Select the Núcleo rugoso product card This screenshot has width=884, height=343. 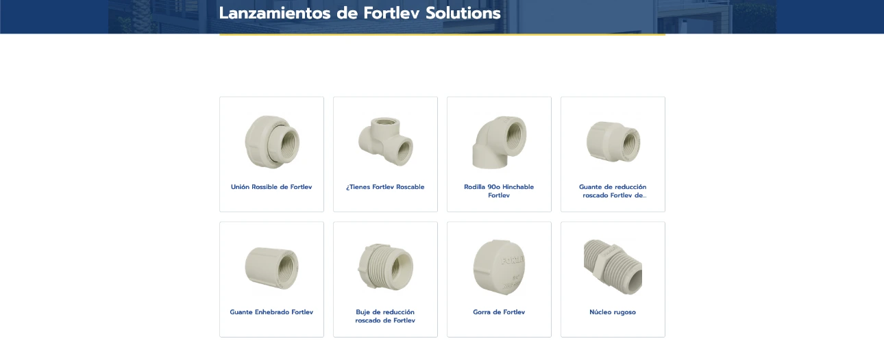pyautogui.click(x=613, y=279)
